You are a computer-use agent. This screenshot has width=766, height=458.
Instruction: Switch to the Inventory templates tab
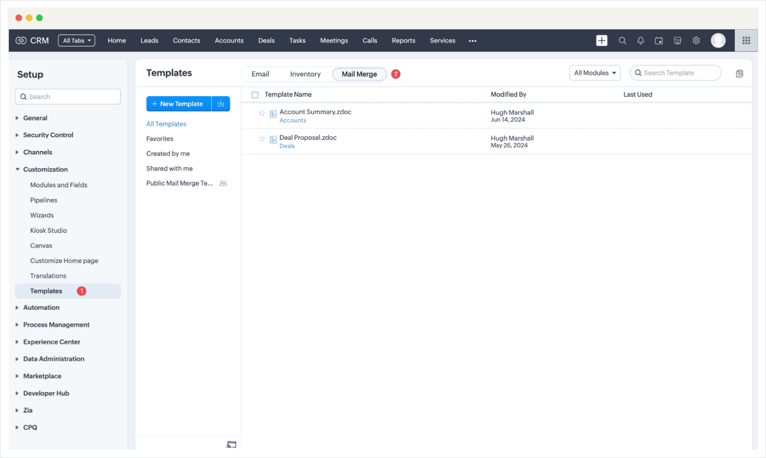pyautogui.click(x=305, y=74)
